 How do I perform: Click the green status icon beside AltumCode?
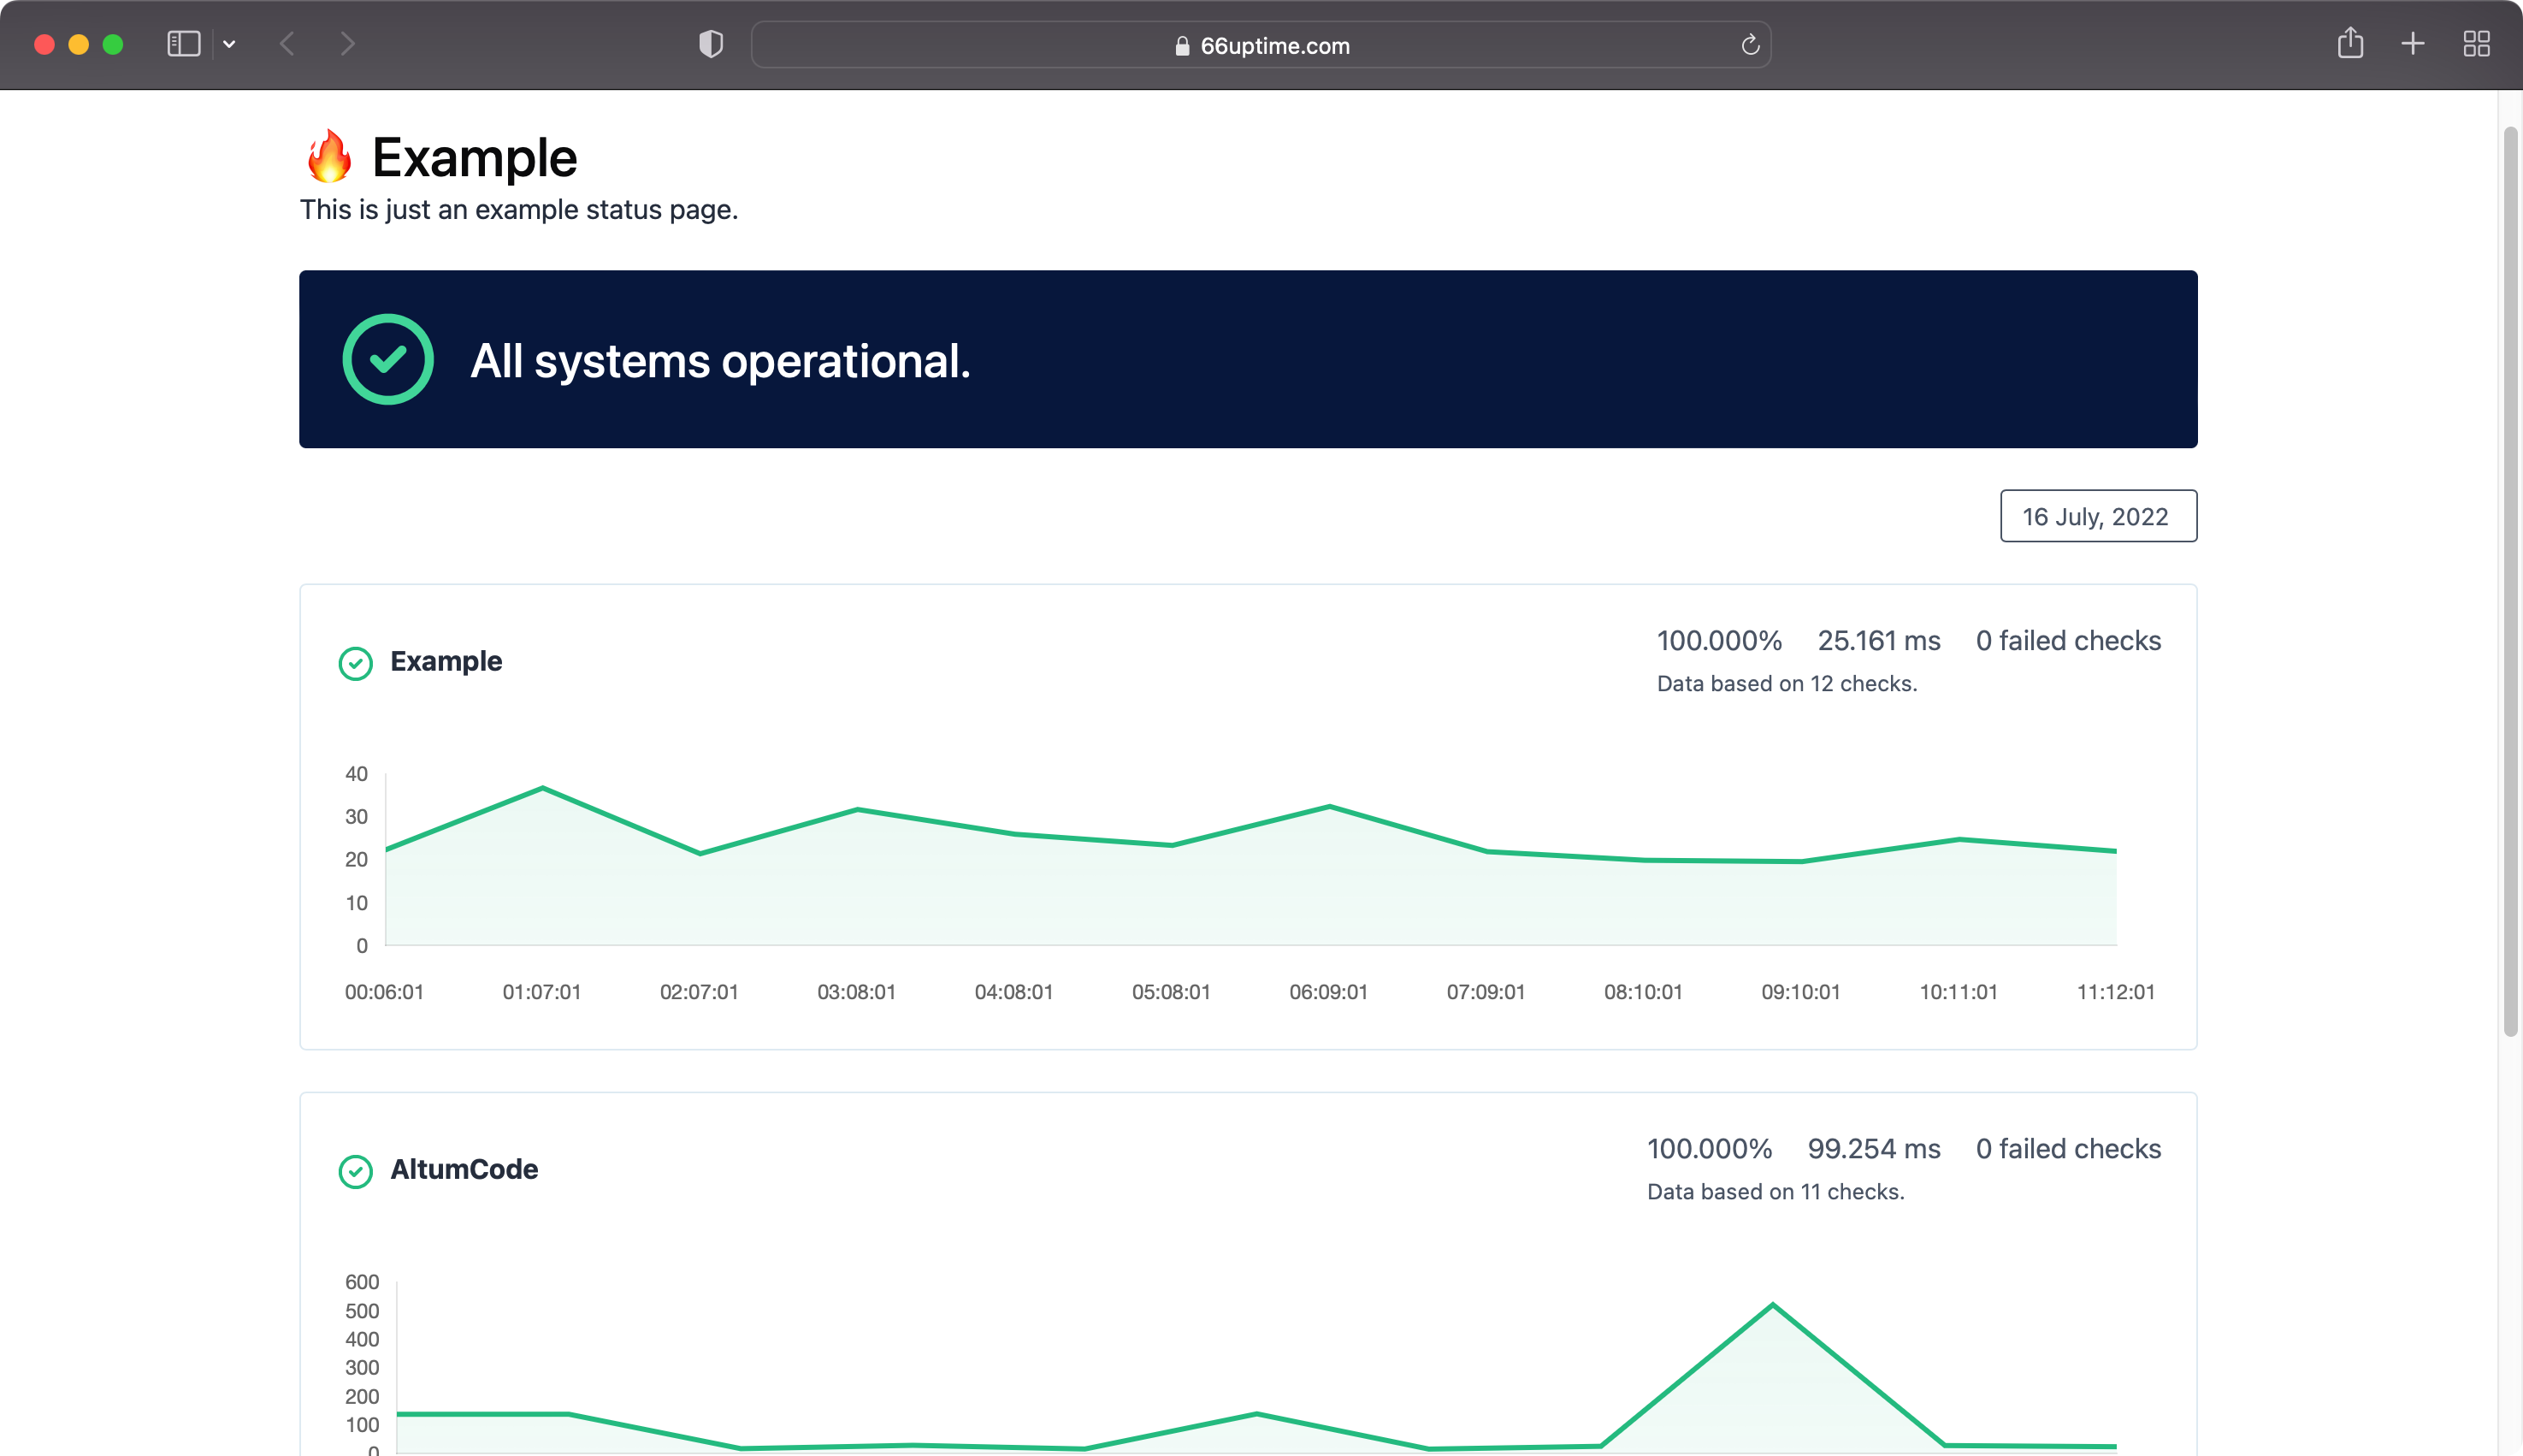(x=356, y=1170)
